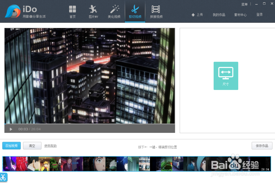Click the green frog frame in timeline
Viewport: 275px width, 183px height.
click(x=55, y=164)
